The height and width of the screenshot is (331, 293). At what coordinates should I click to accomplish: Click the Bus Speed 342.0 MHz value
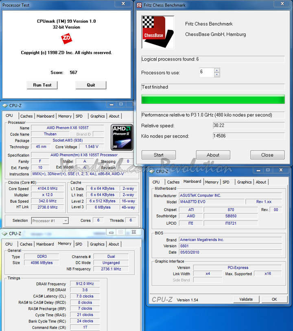pyautogui.click(x=48, y=201)
